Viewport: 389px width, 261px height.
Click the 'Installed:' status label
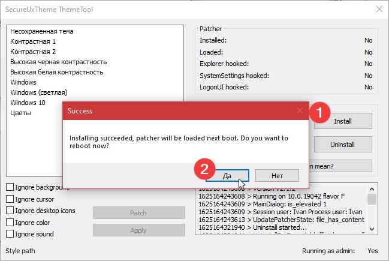[x=213, y=40]
